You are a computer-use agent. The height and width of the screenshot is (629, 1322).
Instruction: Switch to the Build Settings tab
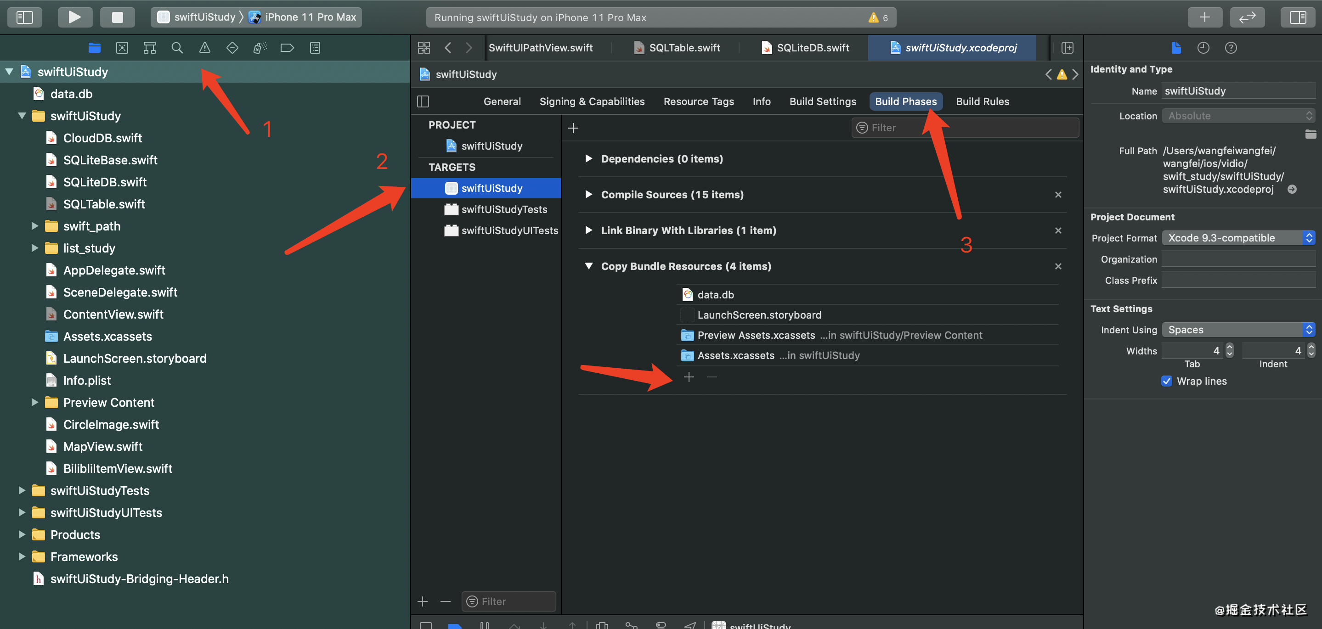click(822, 101)
